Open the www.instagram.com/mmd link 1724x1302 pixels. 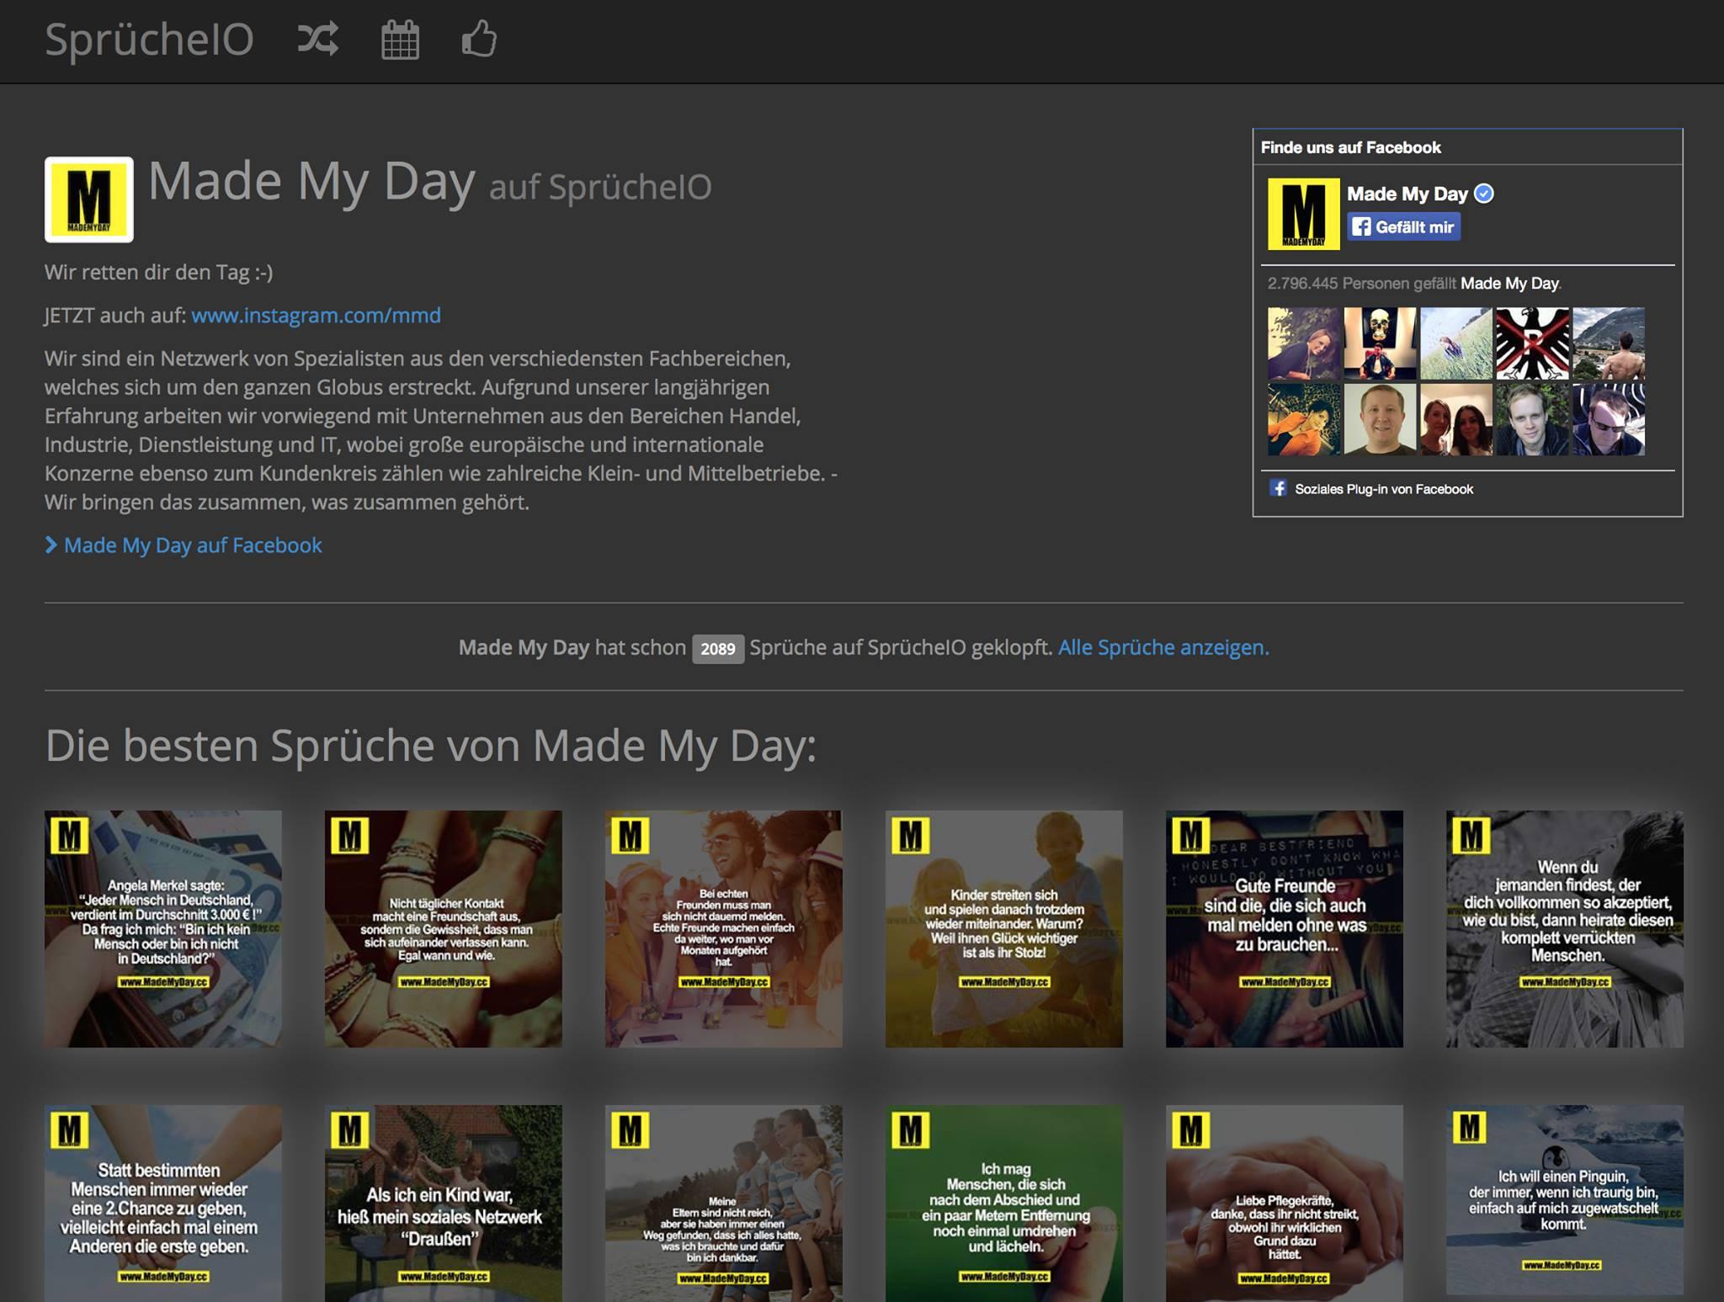point(316,315)
